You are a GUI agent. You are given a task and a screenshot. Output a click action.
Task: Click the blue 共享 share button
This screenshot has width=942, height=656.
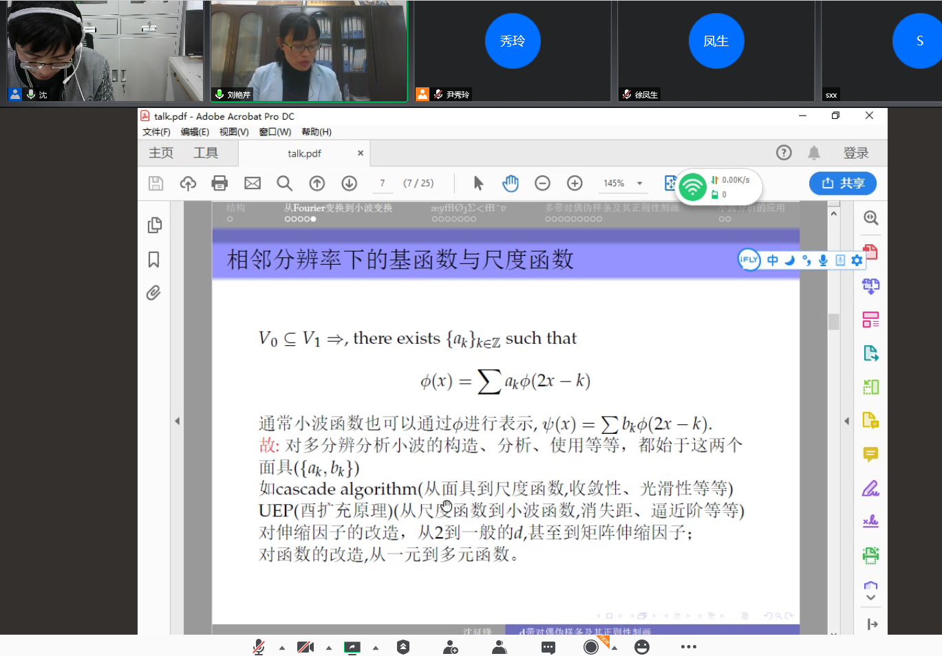point(842,183)
